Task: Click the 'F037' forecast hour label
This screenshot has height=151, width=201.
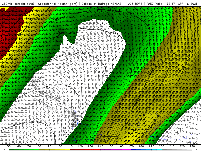Action: [x=150, y=4]
